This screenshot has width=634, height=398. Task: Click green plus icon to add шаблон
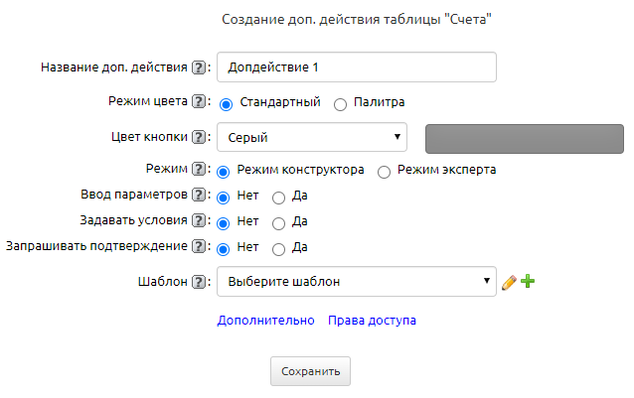click(528, 282)
